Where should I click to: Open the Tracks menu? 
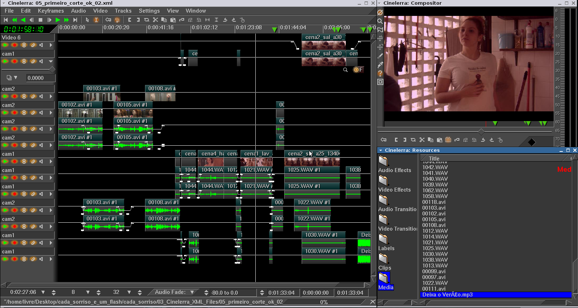123,11
